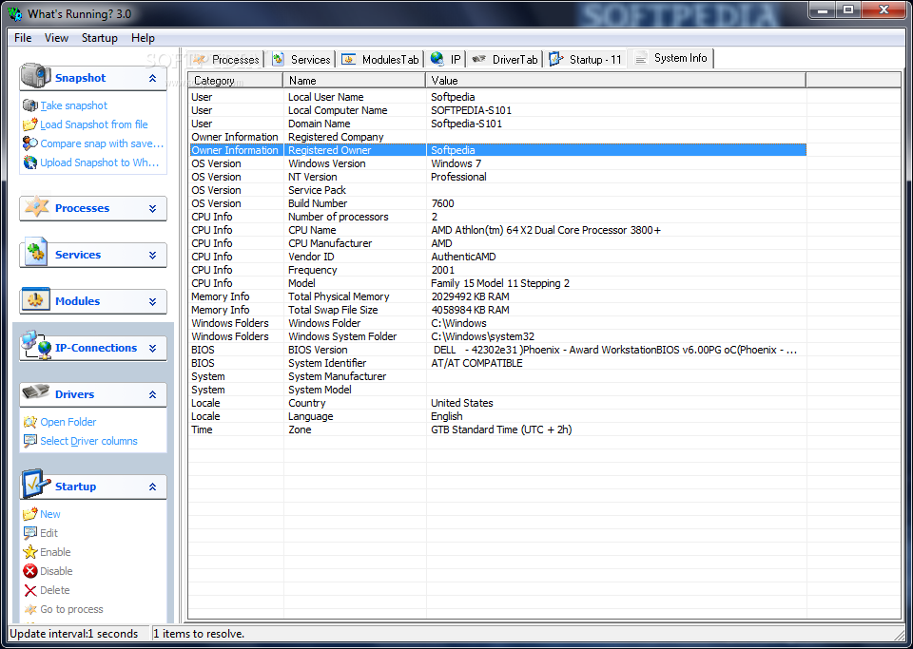
Task: Click the Take snapshot link
Action: [x=74, y=105]
